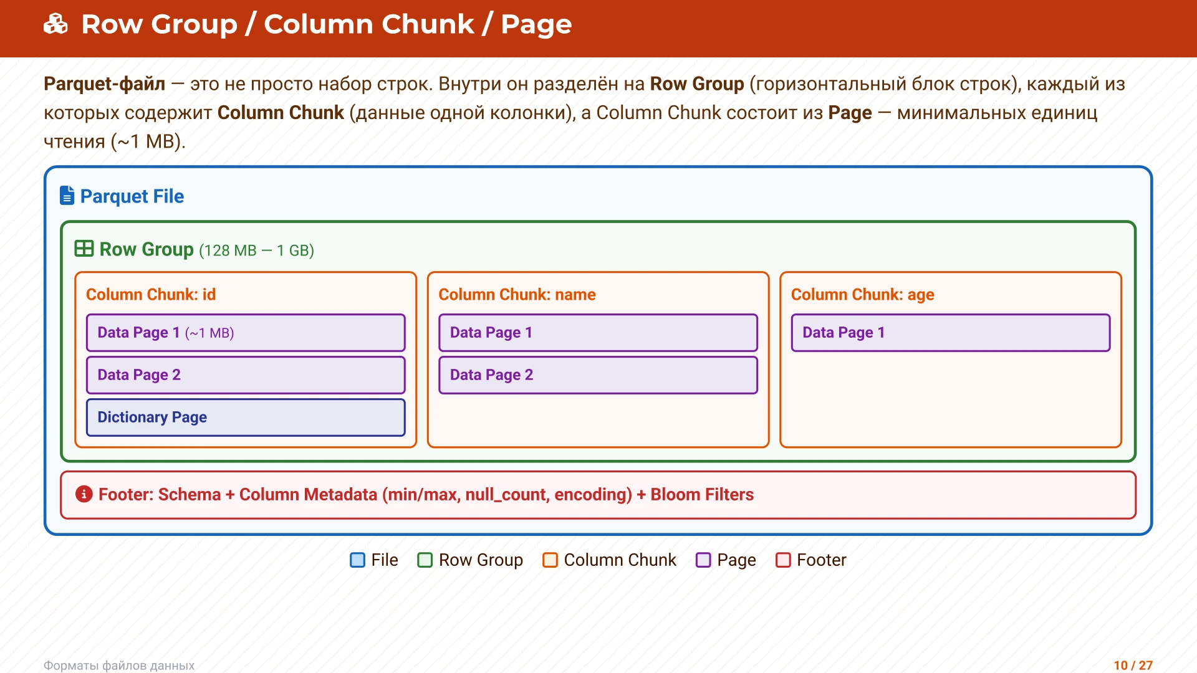1197x673 pixels.
Task: Select Data Page 2 in the id chunk
Action: click(246, 375)
